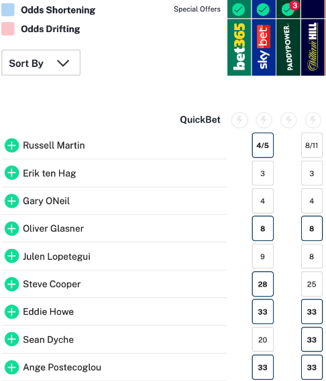Open the Sort By dropdown
Viewport: 326px width, 381px height.
(x=41, y=63)
